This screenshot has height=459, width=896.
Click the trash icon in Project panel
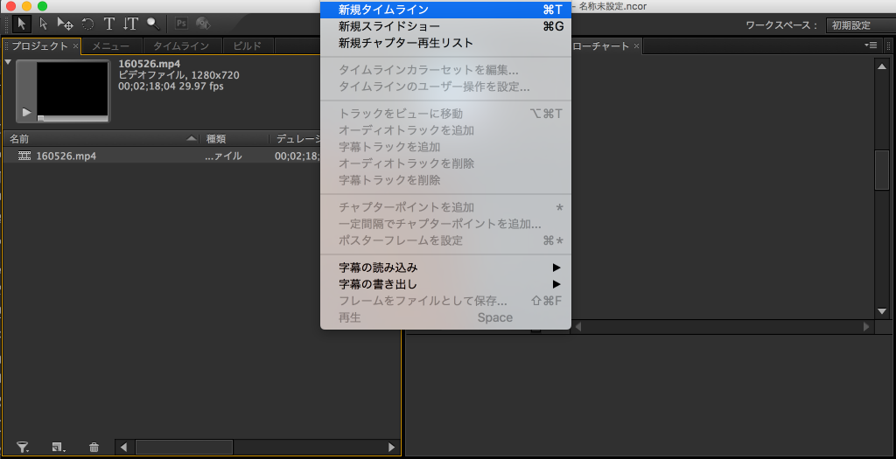coord(94,447)
